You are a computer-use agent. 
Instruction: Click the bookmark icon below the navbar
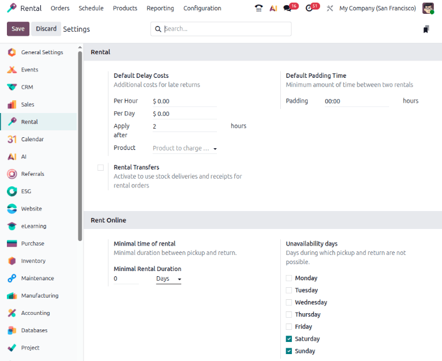[x=426, y=29]
